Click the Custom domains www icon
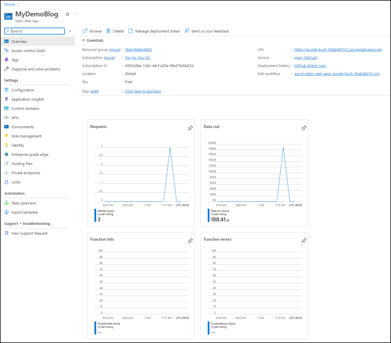 pos(7,108)
